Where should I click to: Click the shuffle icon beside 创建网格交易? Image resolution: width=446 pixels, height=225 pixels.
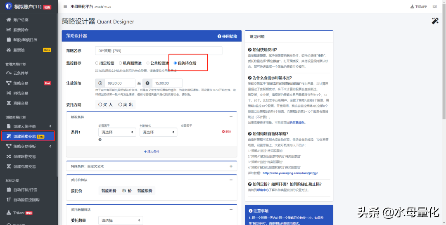pyautogui.click(x=9, y=156)
